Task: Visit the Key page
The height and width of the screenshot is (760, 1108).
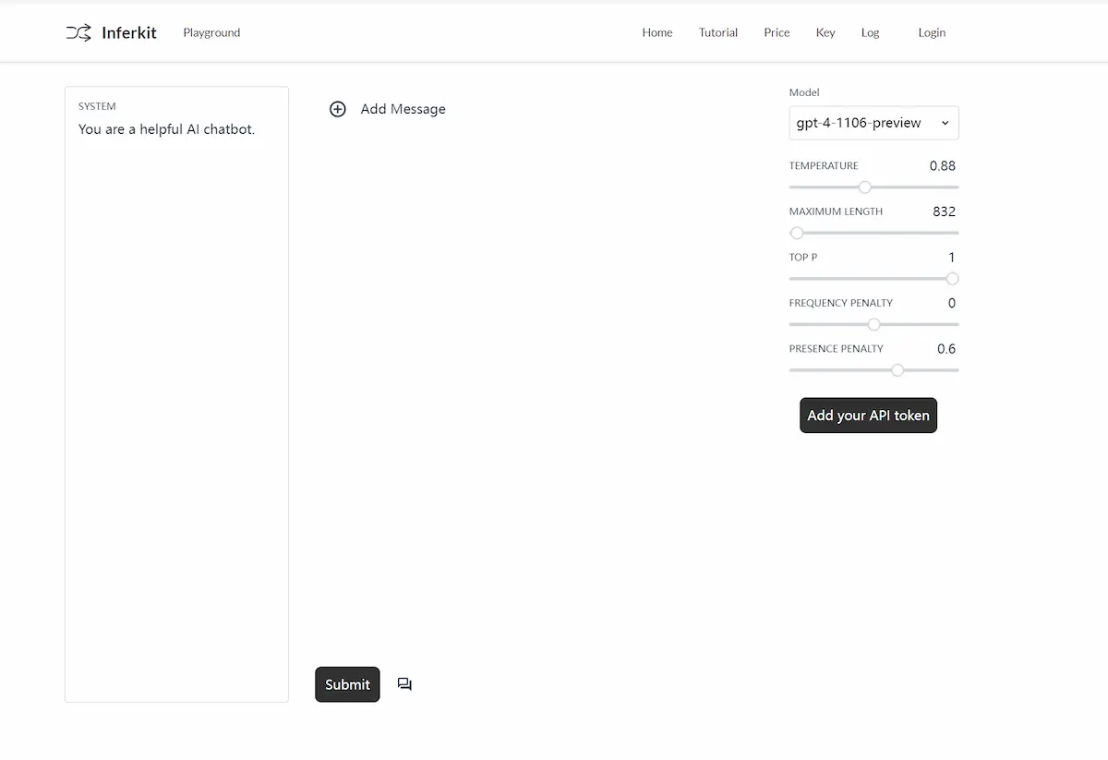Action: pyautogui.click(x=825, y=32)
